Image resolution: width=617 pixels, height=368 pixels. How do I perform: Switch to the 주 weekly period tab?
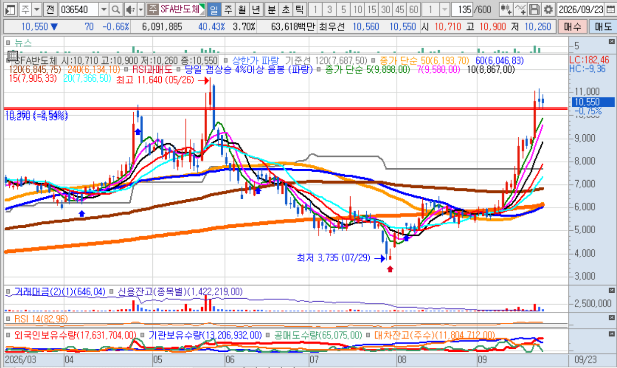[x=228, y=9]
